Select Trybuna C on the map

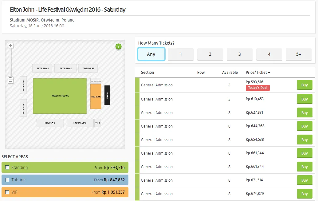coord(50,123)
